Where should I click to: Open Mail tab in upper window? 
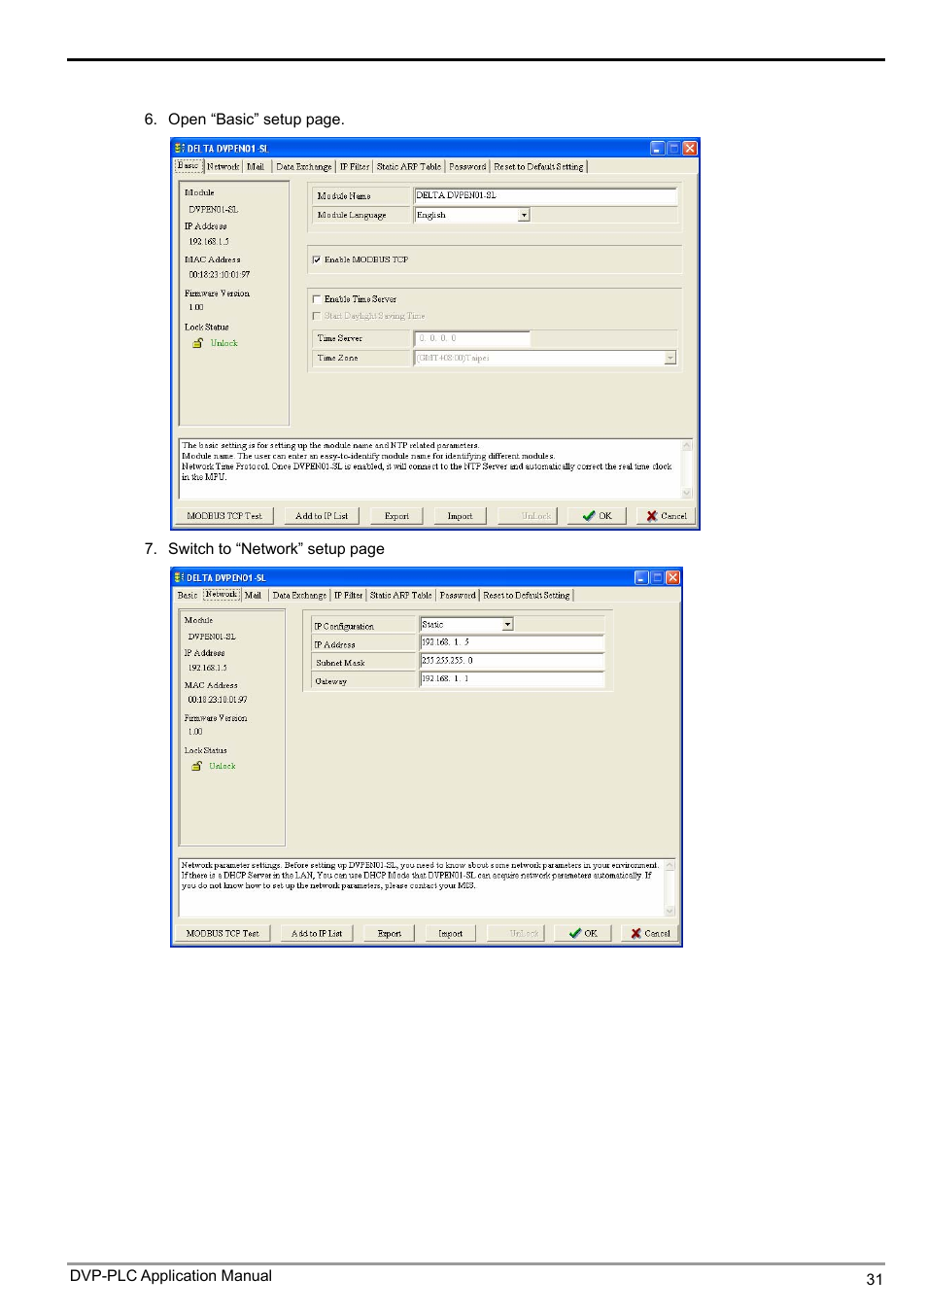tap(256, 167)
